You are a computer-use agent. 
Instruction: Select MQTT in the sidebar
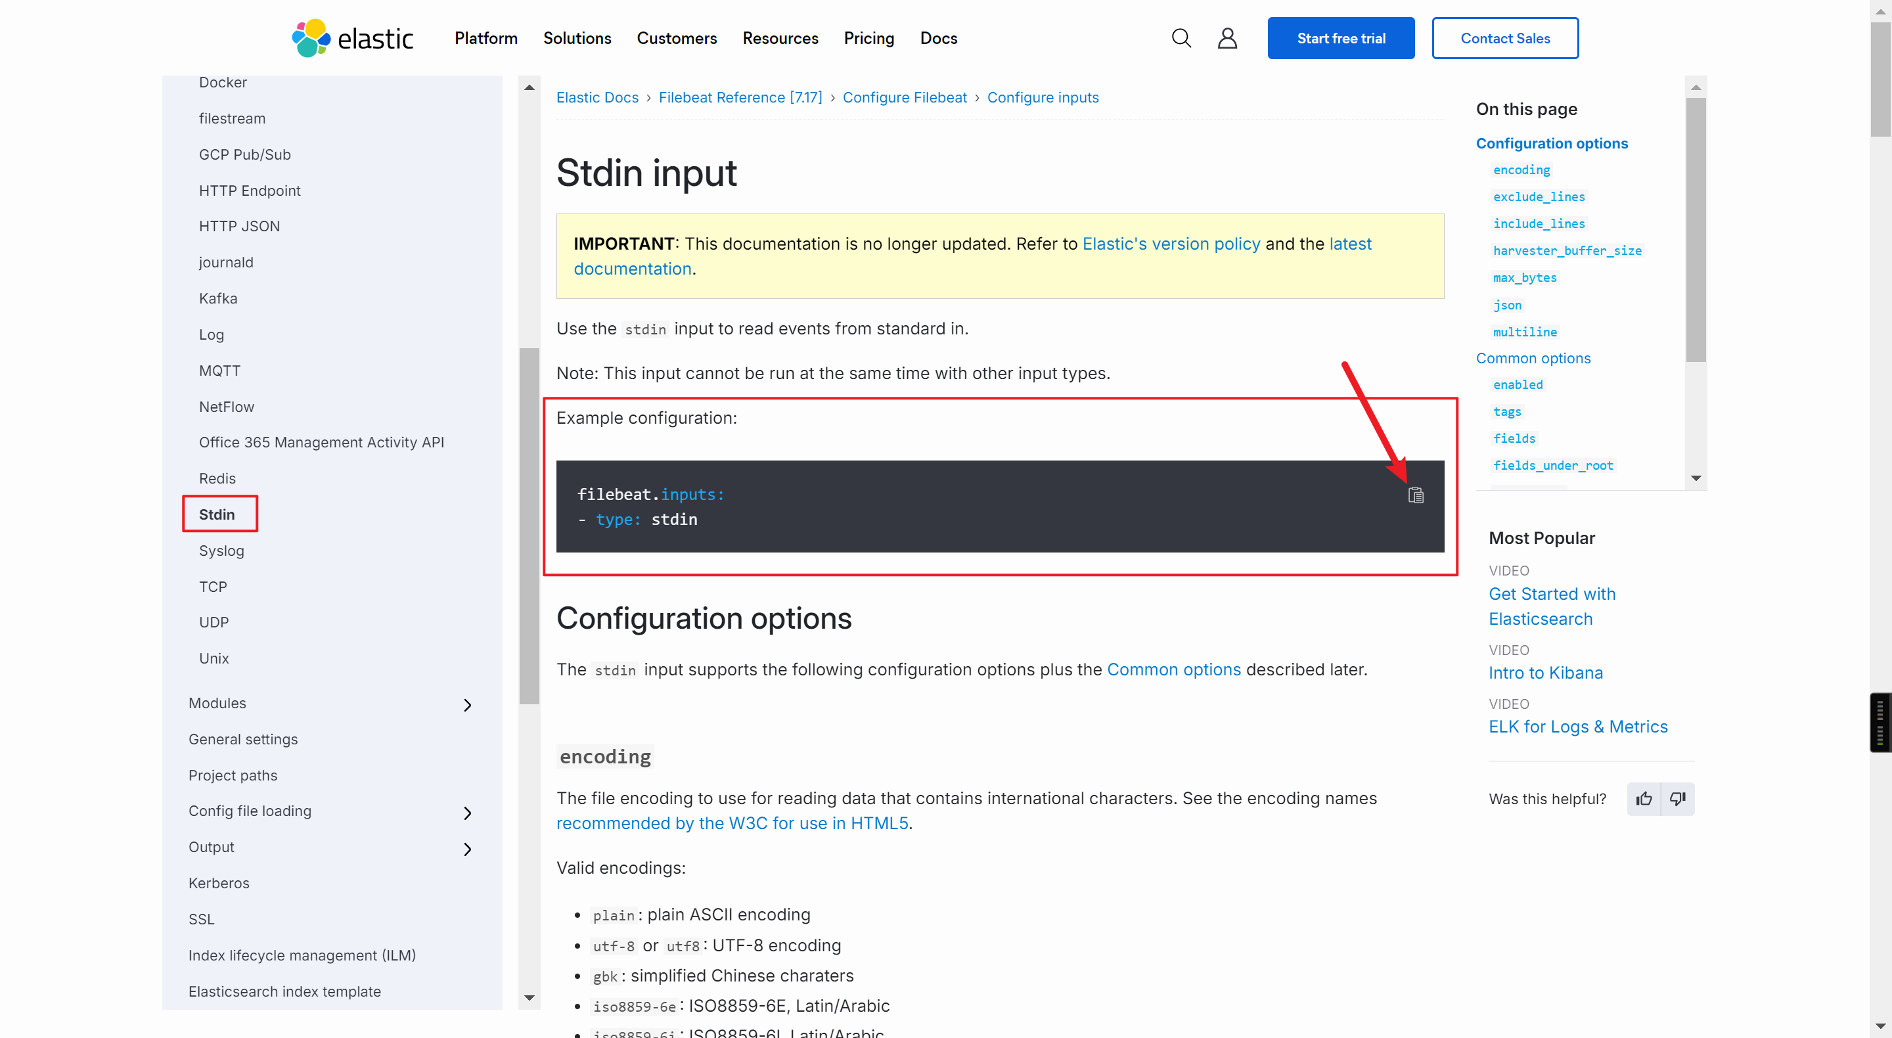click(x=219, y=371)
